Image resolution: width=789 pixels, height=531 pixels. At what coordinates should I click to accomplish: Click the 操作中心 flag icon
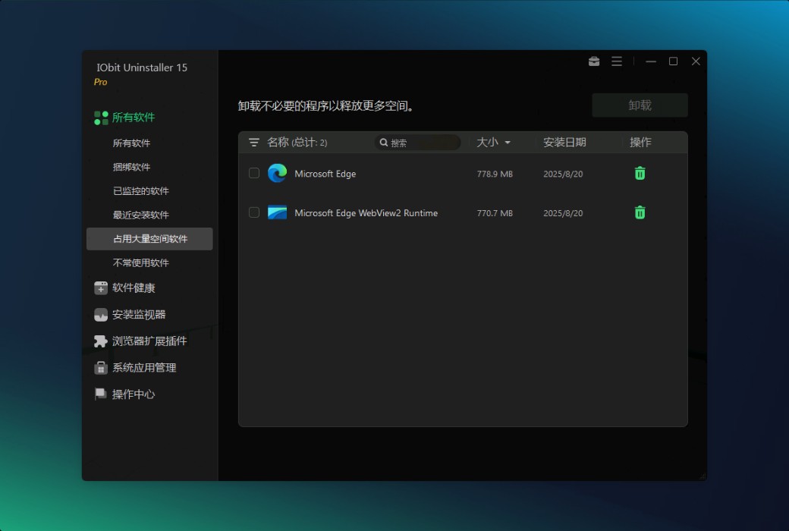pyautogui.click(x=101, y=394)
